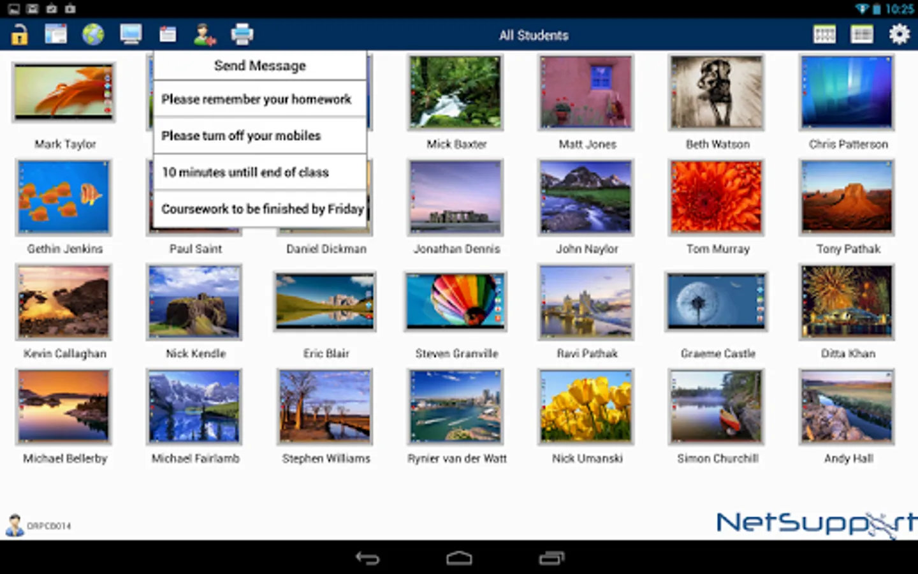Screen dimensions: 918x574
Task: Select Nick Kendle's castle thumbnail
Action: point(194,302)
